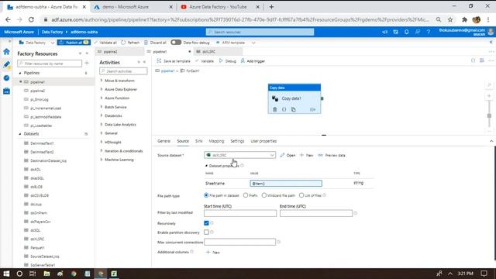
Task: Open notifications bell in Azure header
Action: pos(406,32)
